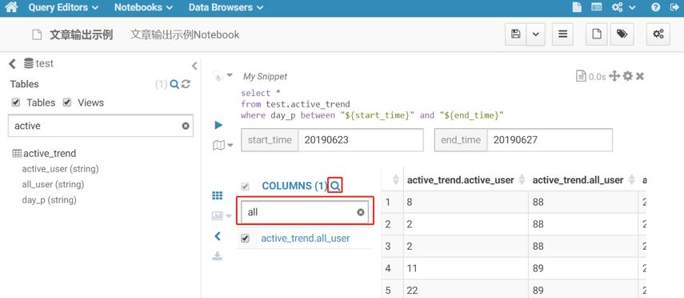684x298 pixels.
Task: Expand the save options dropdown arrow
Action: point(536,34)
